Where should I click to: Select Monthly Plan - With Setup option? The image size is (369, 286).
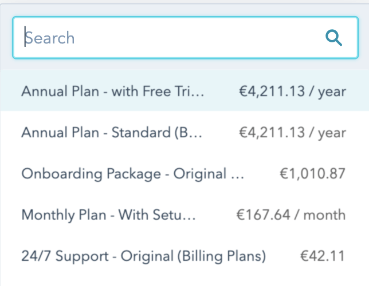tap(109, 215)
